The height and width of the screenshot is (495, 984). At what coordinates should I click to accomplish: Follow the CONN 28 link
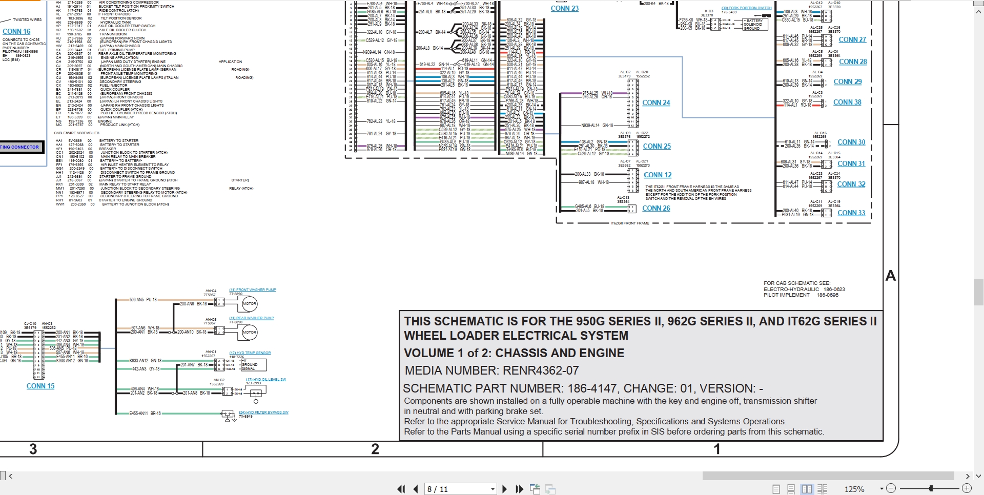tap(853, 61)
